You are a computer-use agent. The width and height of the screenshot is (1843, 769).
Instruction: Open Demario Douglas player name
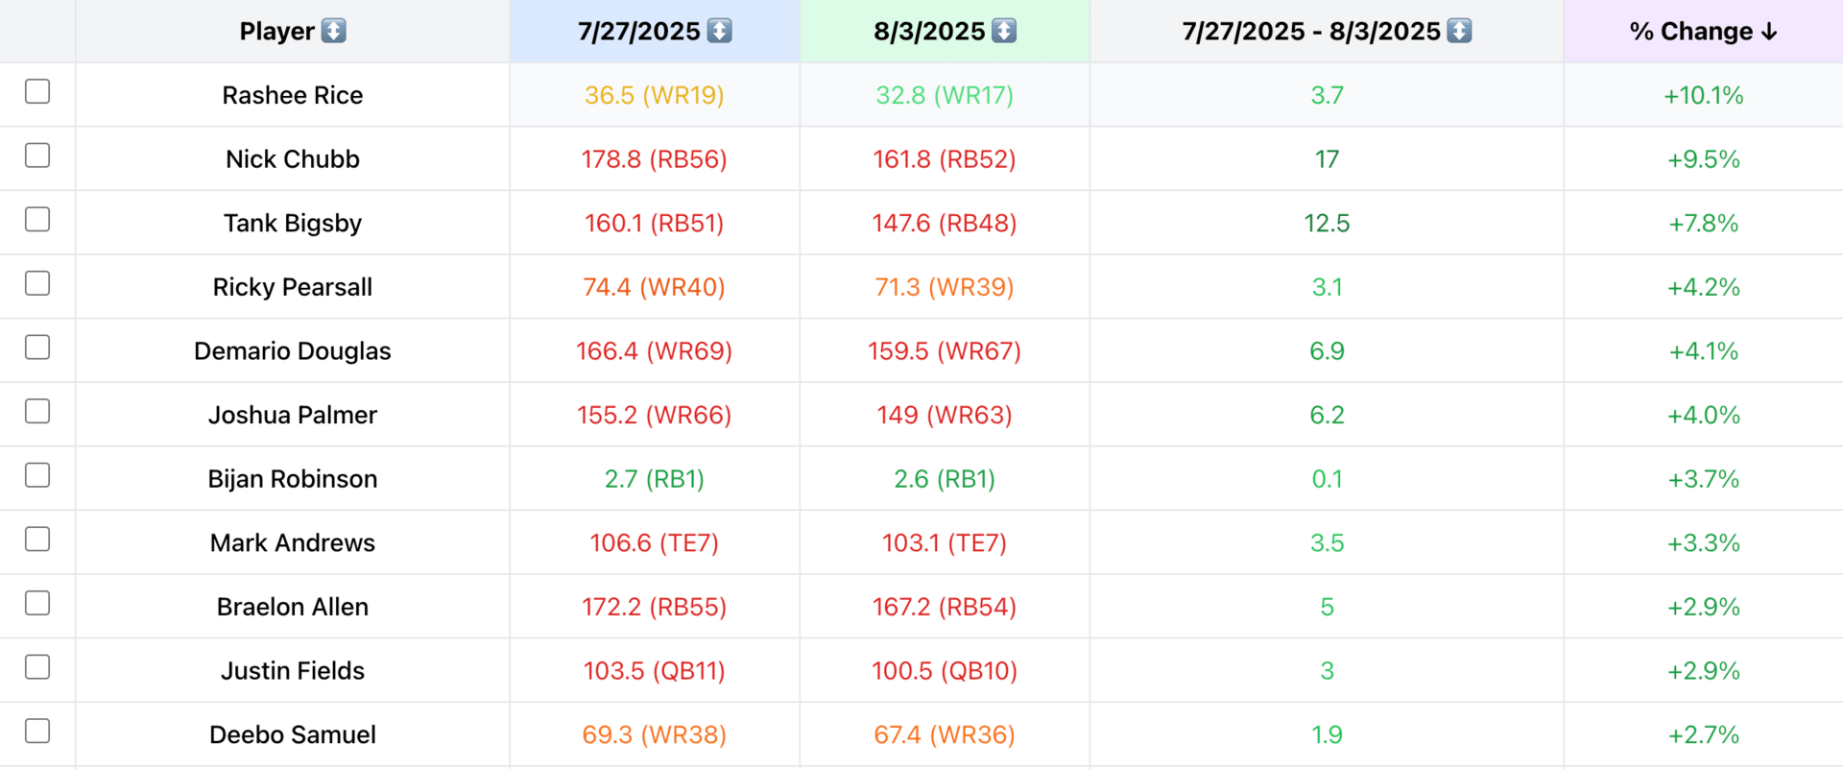tap(292, 351)
